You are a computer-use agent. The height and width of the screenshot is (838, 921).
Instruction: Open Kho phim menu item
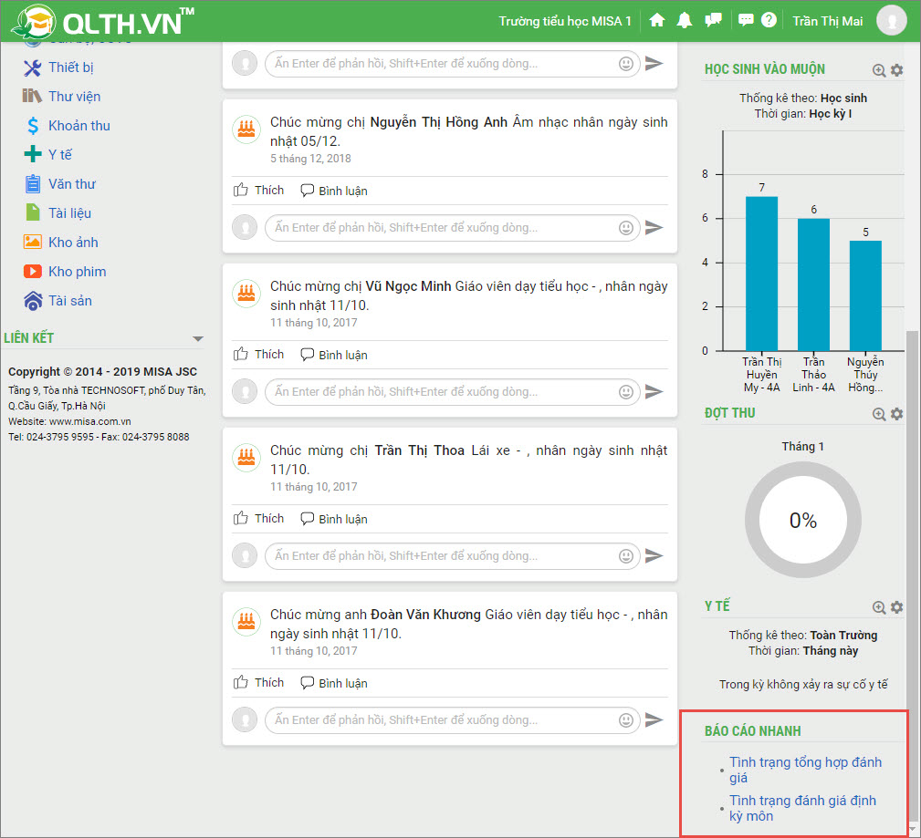pos(78,271)
